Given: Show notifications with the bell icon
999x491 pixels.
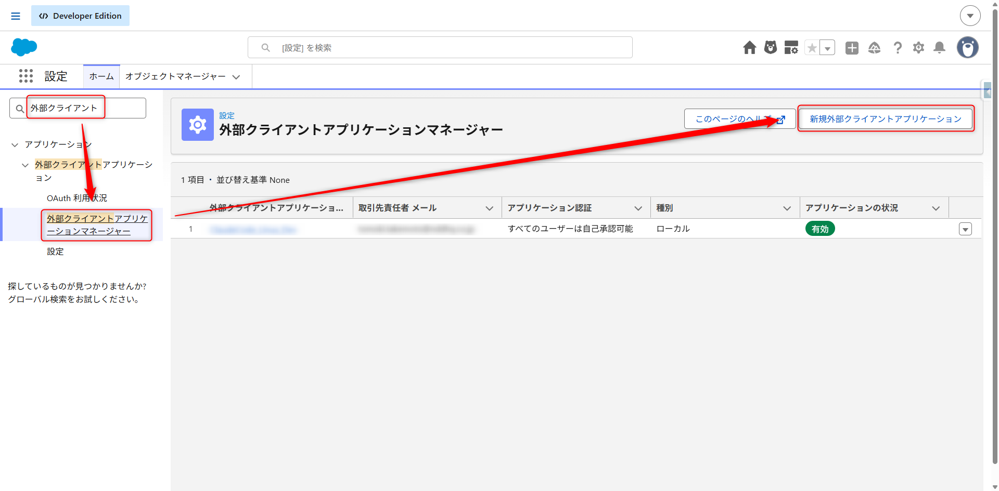Looking at the screenshot, I should coord(939,48).
